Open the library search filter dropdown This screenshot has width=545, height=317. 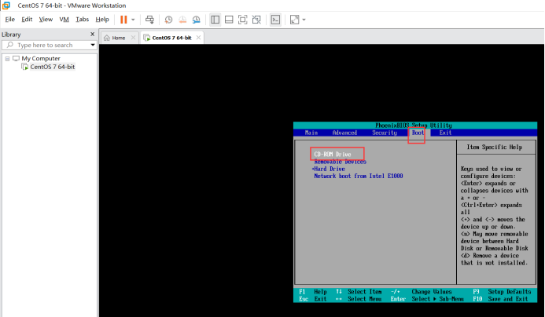92,46
